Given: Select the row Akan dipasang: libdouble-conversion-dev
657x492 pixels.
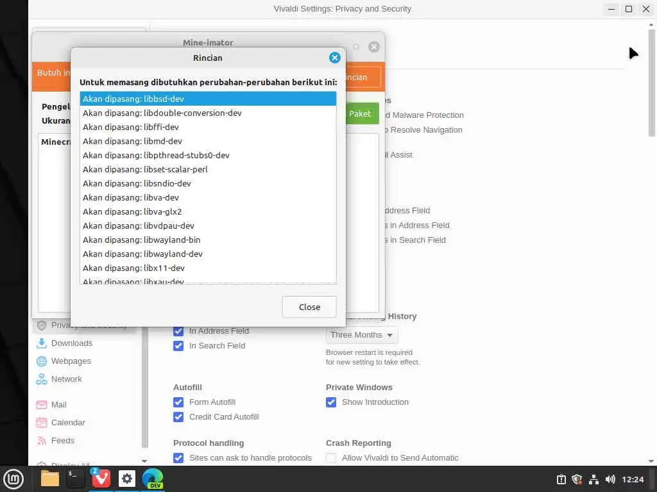Looking at the screenshot, I should point(208,113).
